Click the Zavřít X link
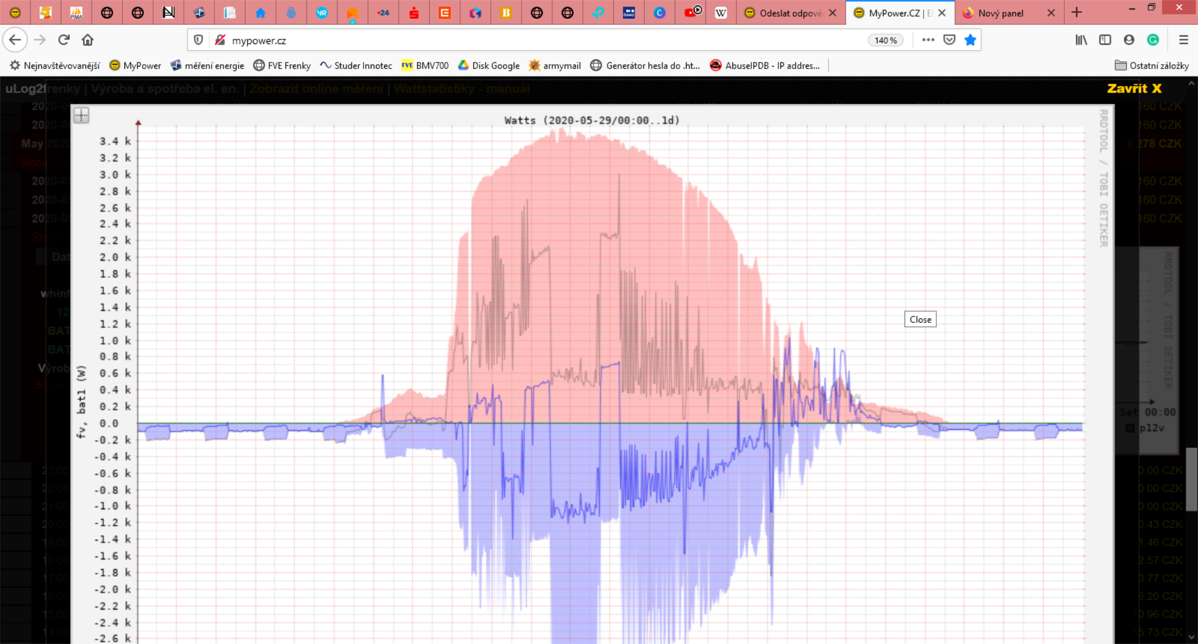Image resolution: width=1198 pixels, height=644 pixels. click(1134, 88)
